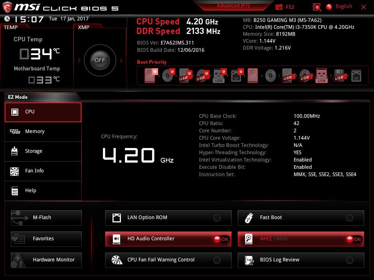Select the UEFI network boot device icon

tap(237, 75)
